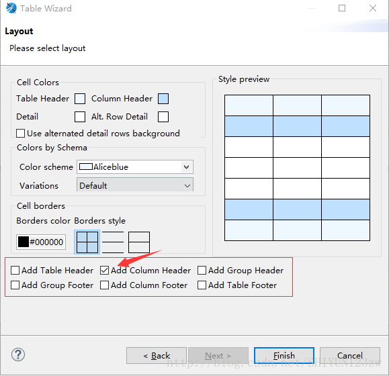Click the Finish button
This screenshot has height=376, width=389.
pos(284,356)
